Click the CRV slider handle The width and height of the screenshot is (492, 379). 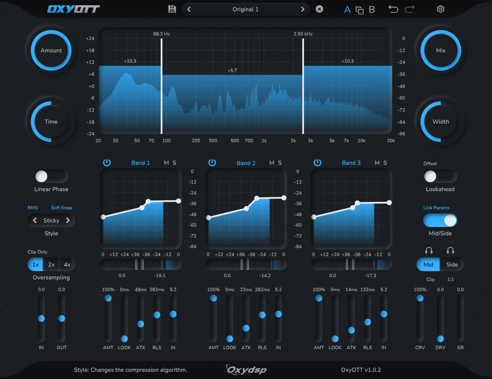tap(420, 298)
